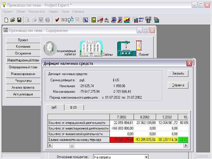The width and height of the screenshot is (212, 159).
Task: Click the bar chart table icon
Action: tap(135, 20)
